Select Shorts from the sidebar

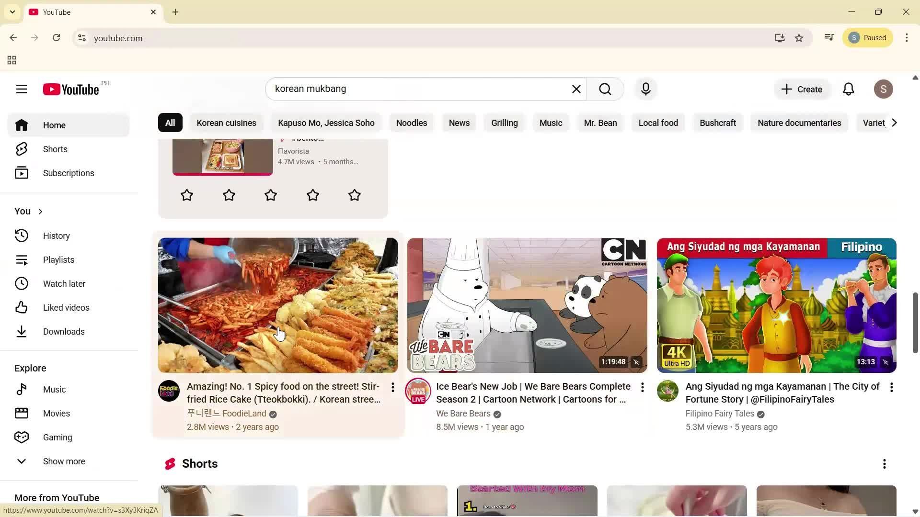coord(55,149)
